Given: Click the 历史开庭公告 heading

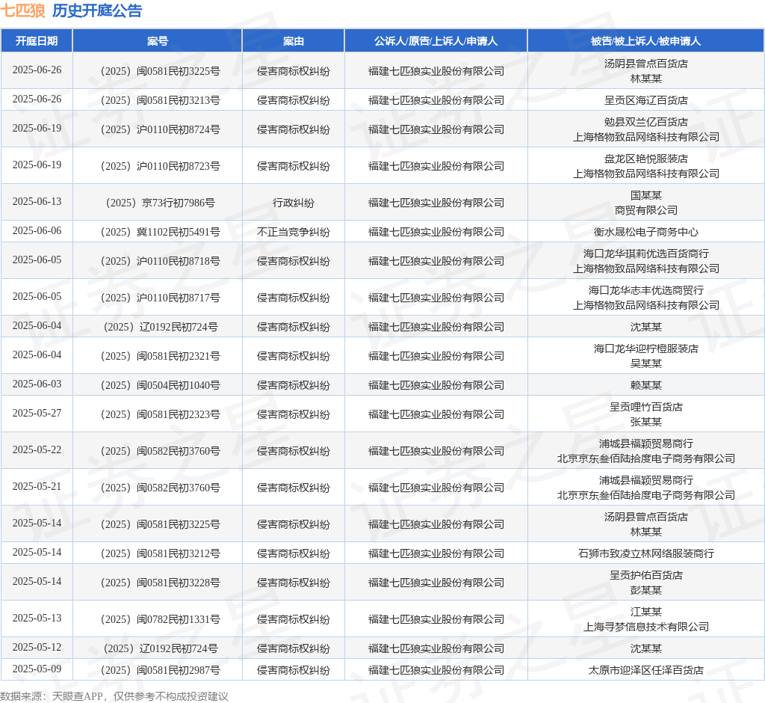Looking at the screenshot, I should (x=97, y=10).
